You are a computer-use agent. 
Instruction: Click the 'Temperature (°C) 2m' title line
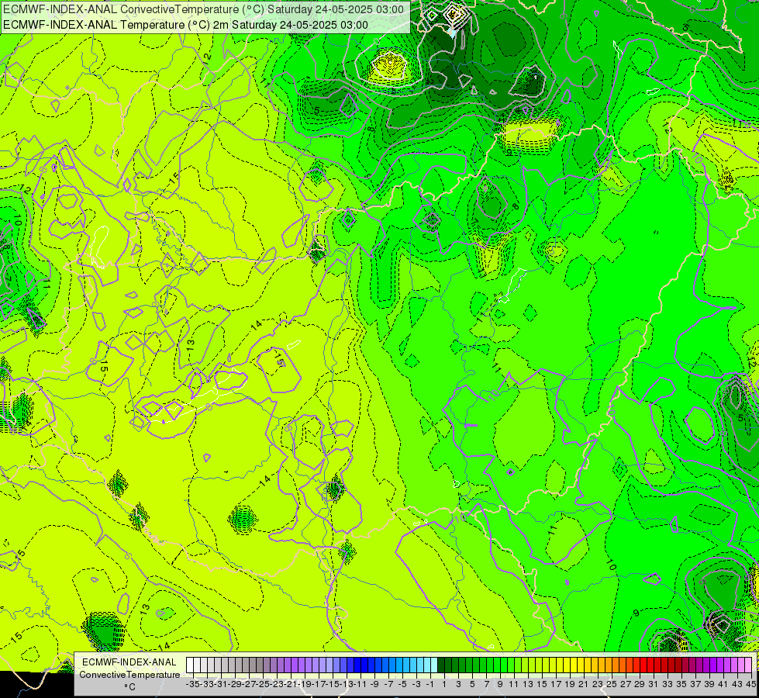pos(185,25)
